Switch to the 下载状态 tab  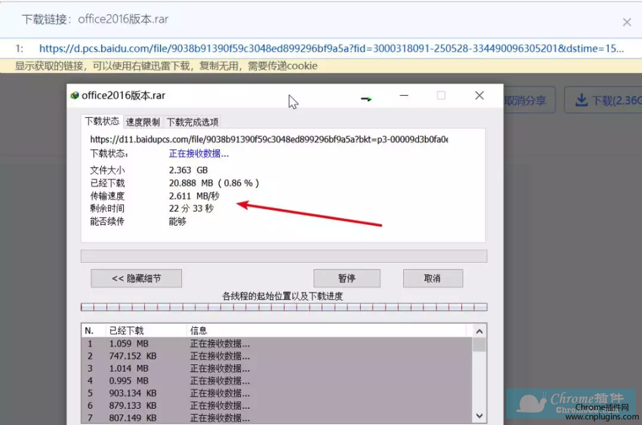[x=102, y=121]
